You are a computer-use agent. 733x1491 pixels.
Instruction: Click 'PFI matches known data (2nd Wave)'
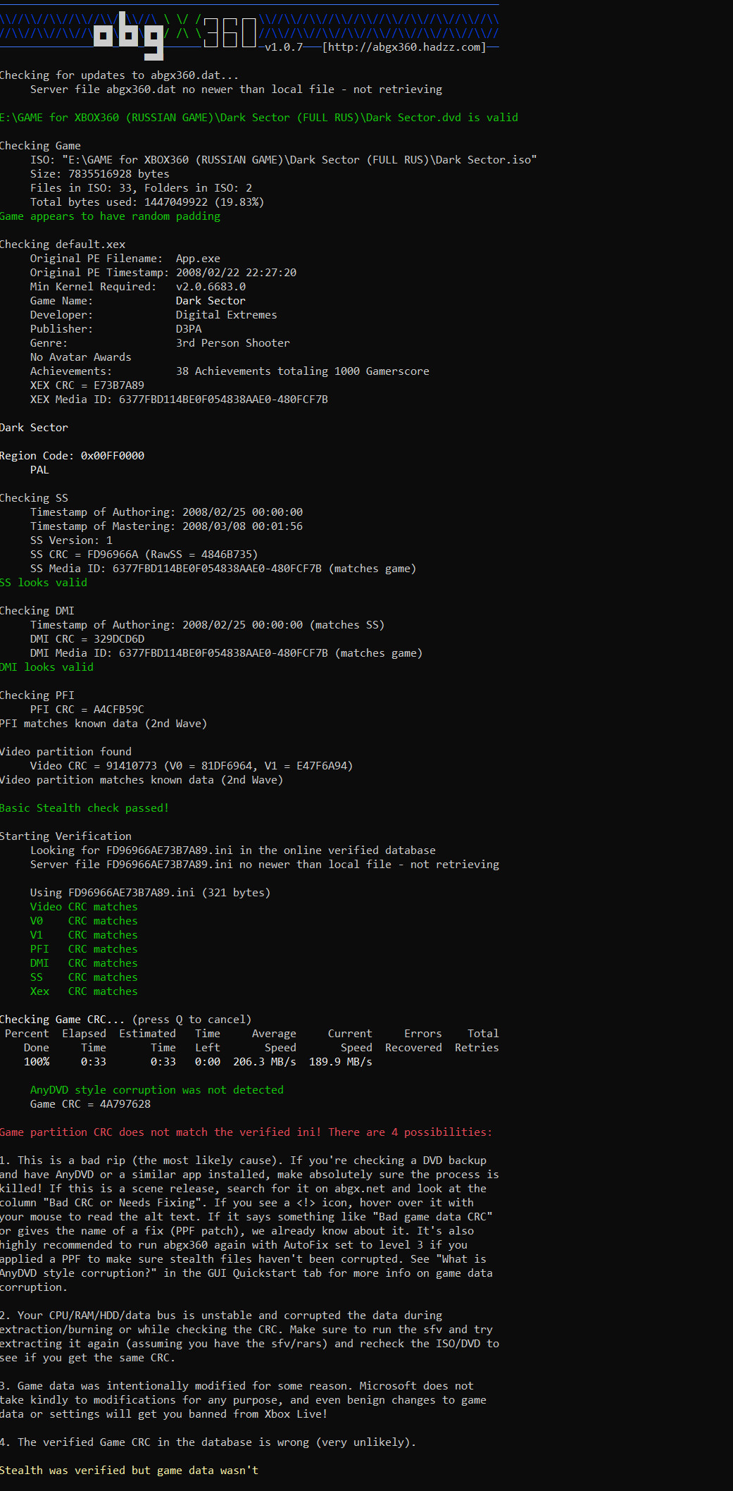click(104, 724)
